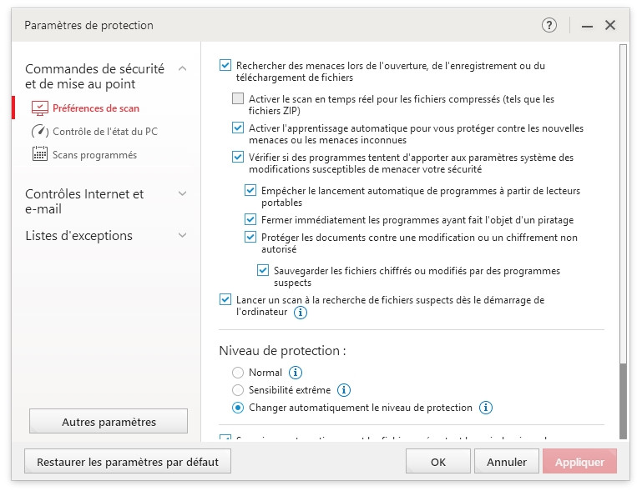Expand the Listes d'exceptions section
642x491 pixels.
(183, 236)
